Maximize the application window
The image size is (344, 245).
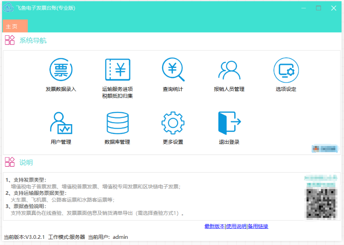[x=318, y=8]
